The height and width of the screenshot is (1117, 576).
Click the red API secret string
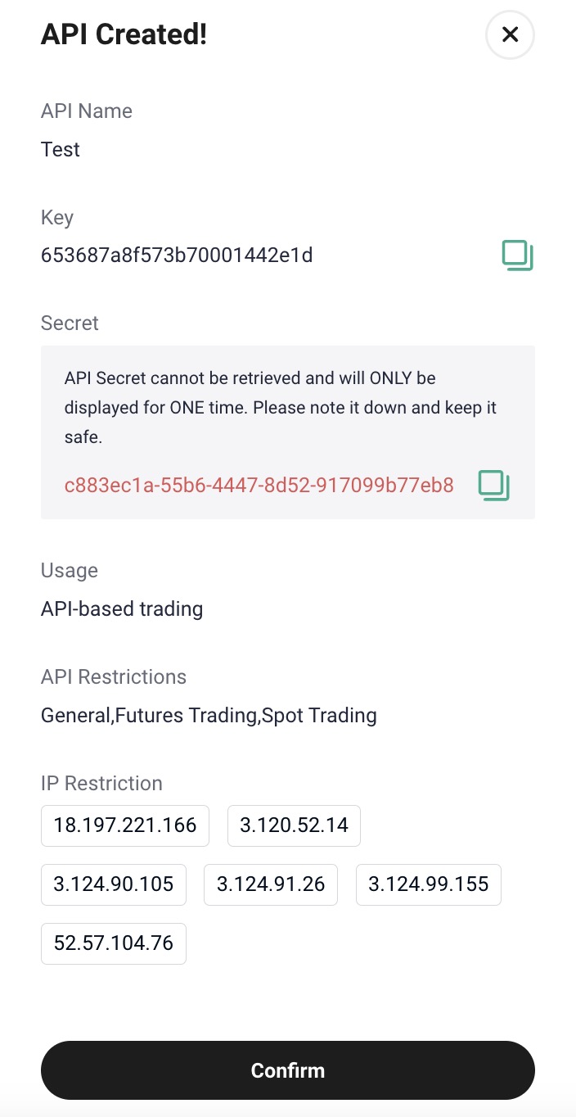click(x=259, y=485)
